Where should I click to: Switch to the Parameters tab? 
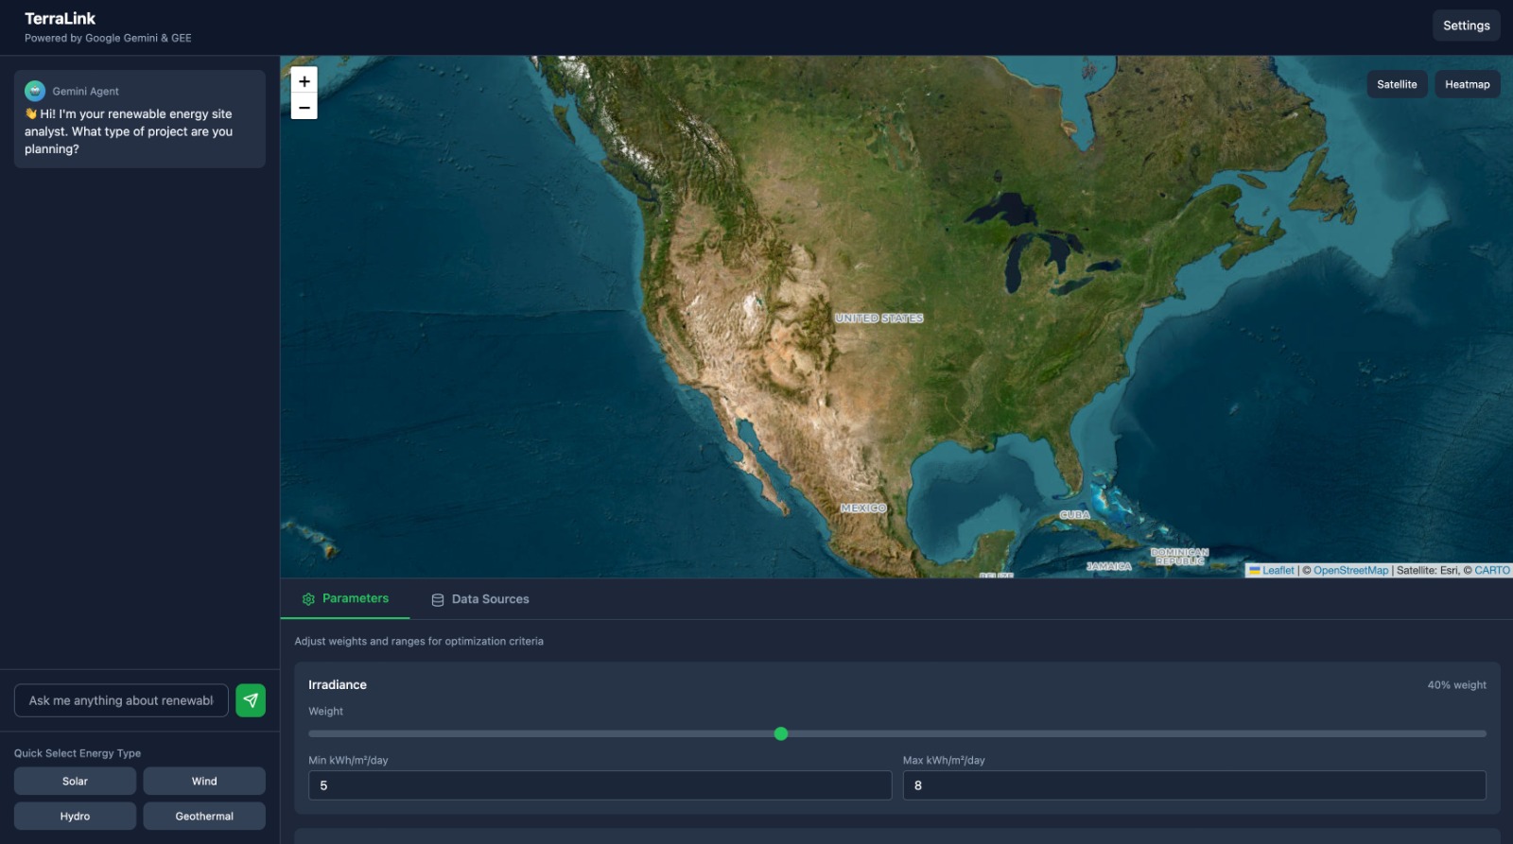[x=345, y=599]
